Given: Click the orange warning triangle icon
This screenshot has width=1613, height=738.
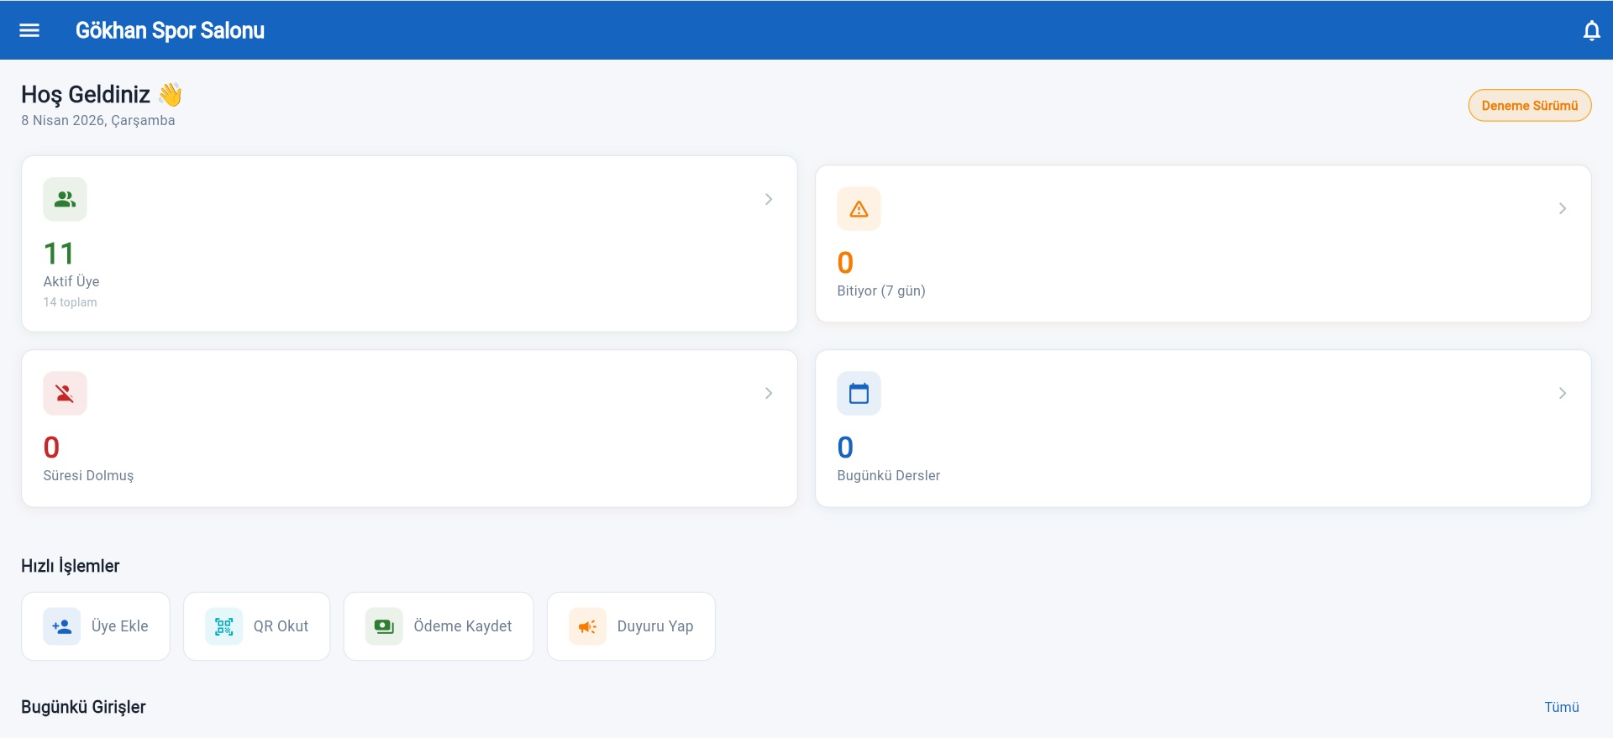Looking at the screenshot, I should [859, 209].
